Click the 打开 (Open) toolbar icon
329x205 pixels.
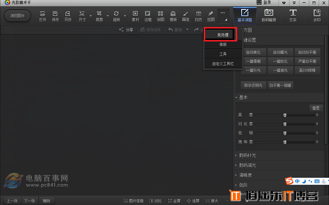[x=42, y=15]
